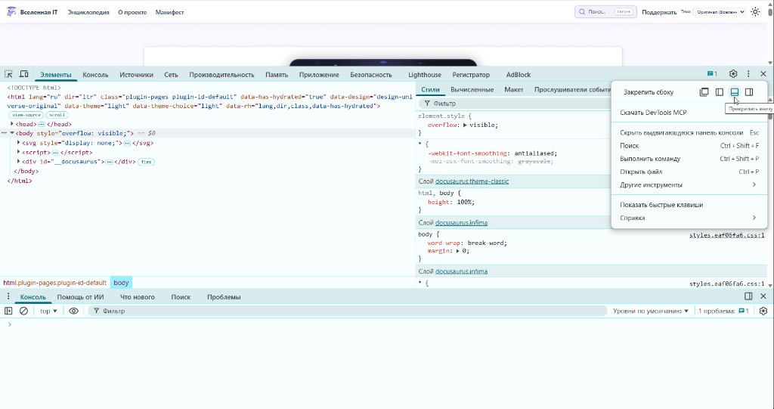Switch to the Консоль tab in main toolbar
The image size is (774, 409).
click(95, 75)
